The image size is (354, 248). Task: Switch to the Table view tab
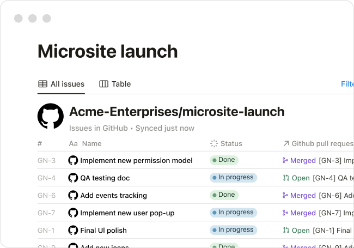115,84
